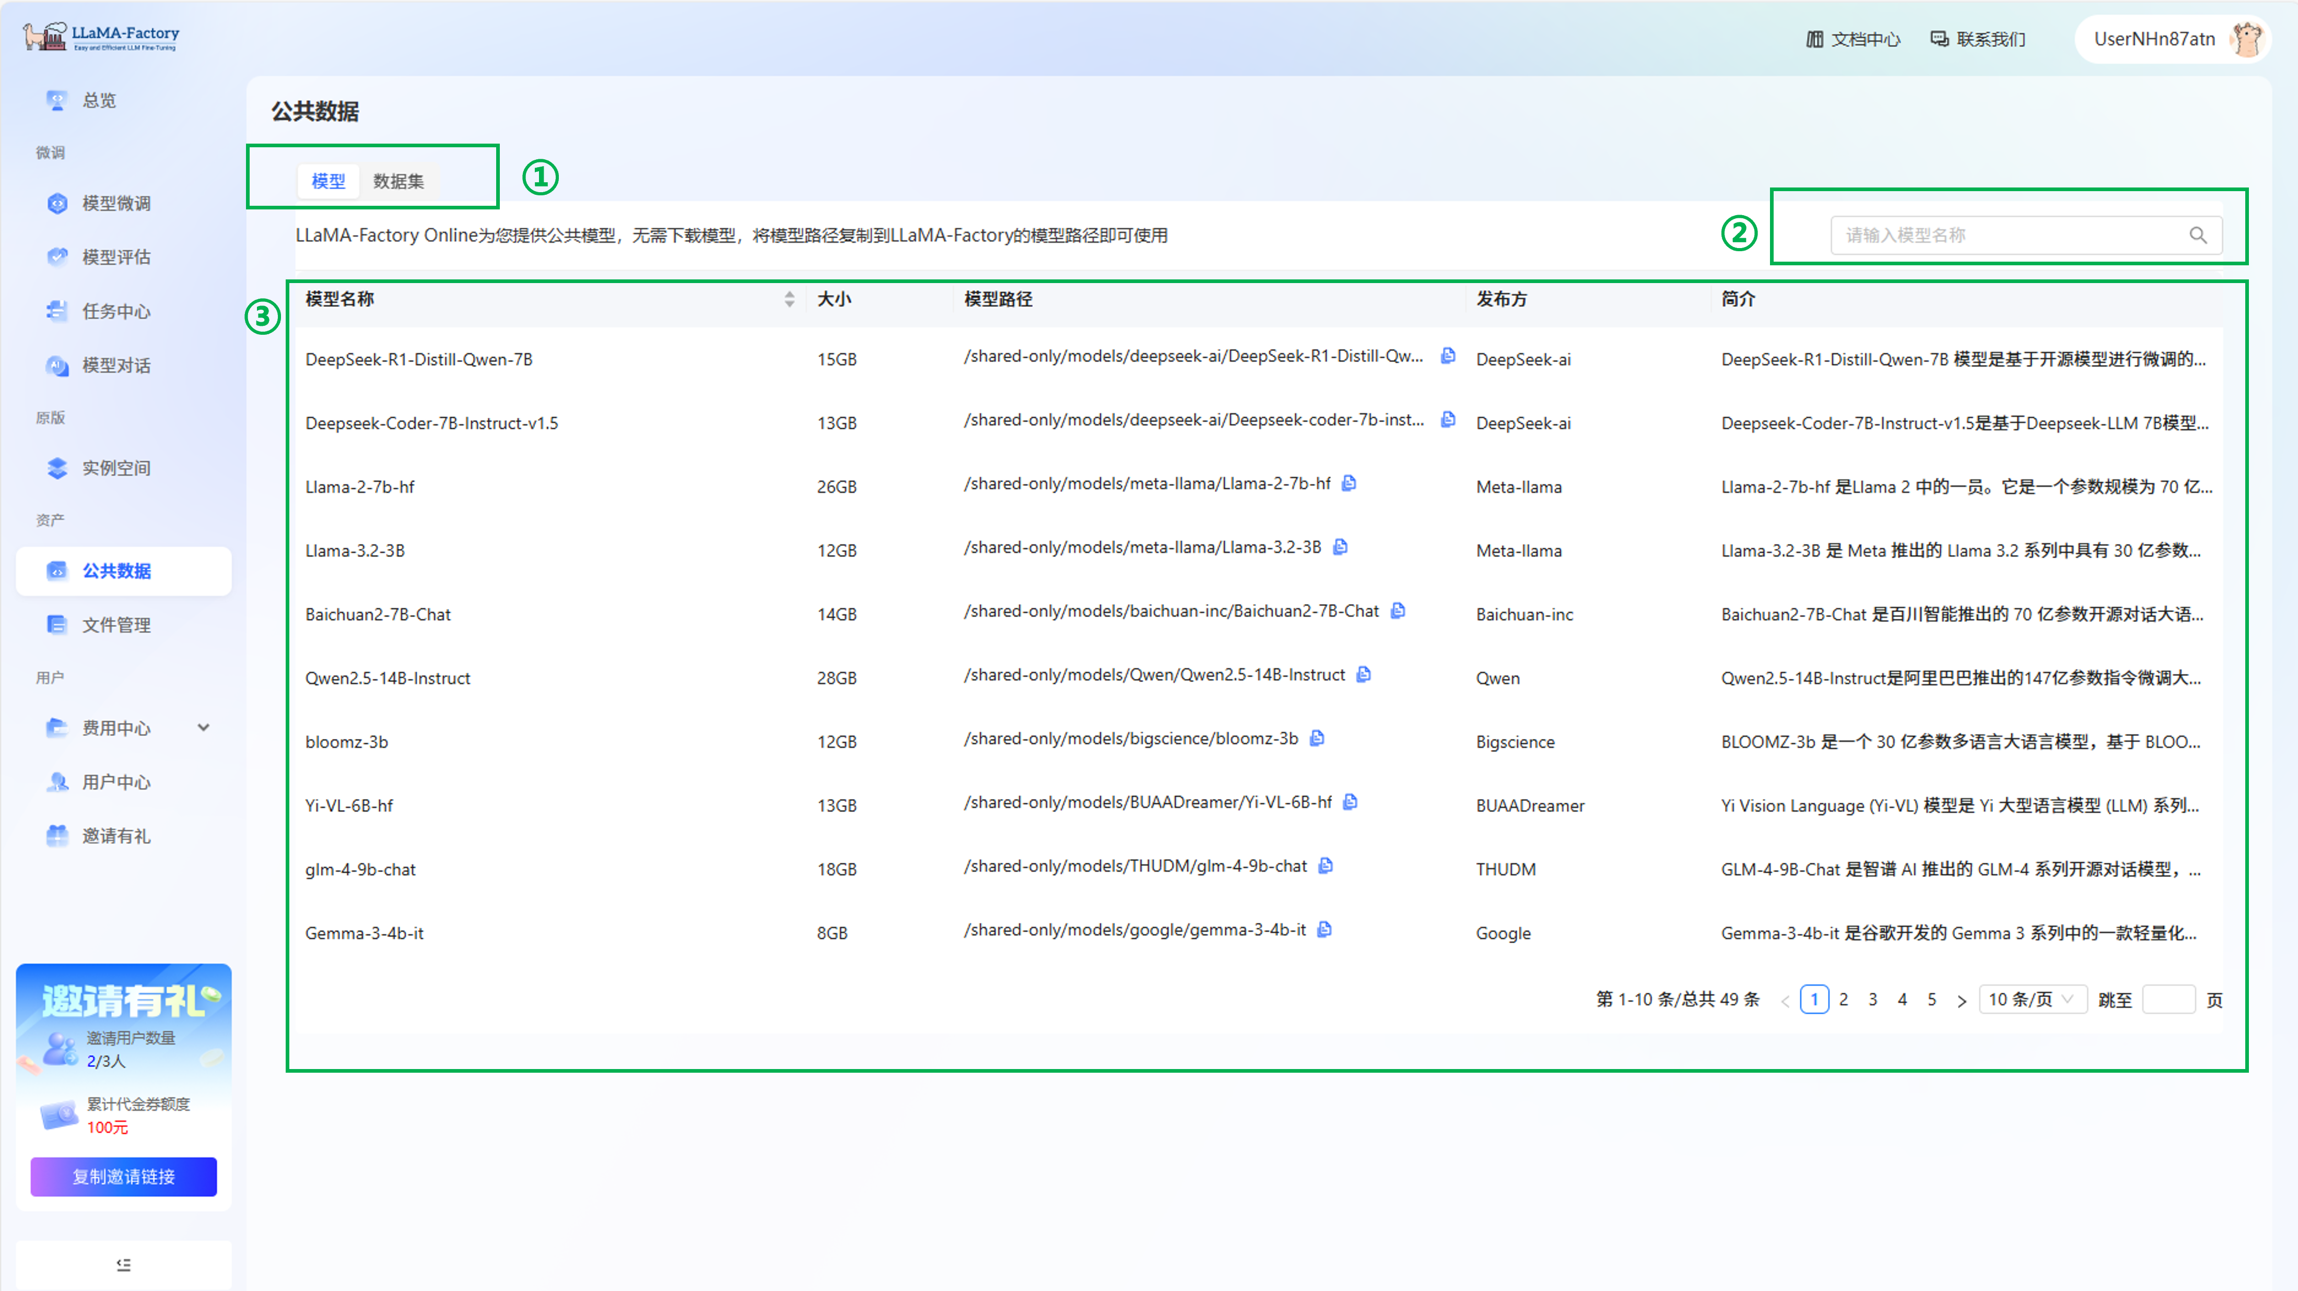The height and width of the screenshot is (1291, 2298).
Task: Copy the bloomz-3b model path
Action: pyautogui.click(x=1317, y=738)
